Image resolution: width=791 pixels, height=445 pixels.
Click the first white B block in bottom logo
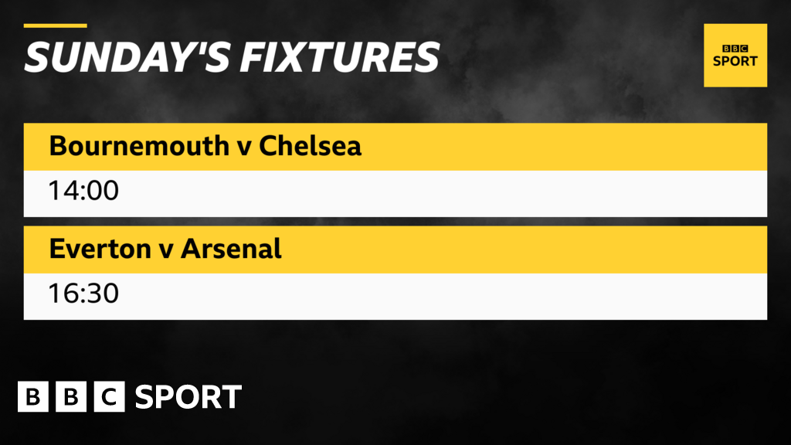(x=32, y=396)
